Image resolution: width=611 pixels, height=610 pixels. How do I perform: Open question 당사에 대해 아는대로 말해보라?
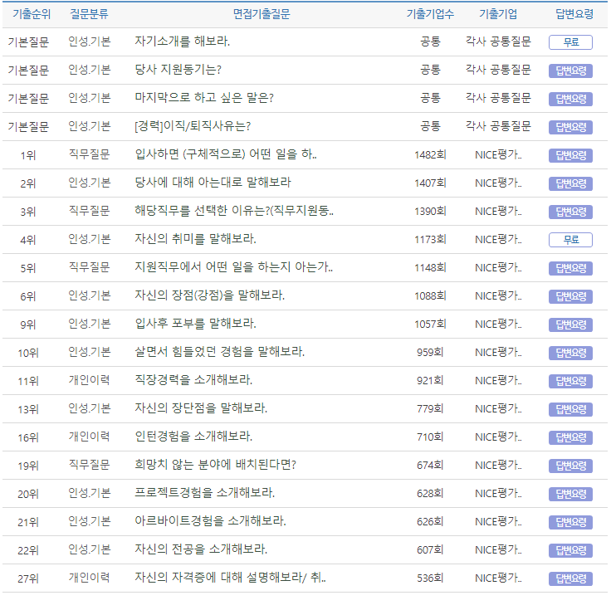pos(213,183)
